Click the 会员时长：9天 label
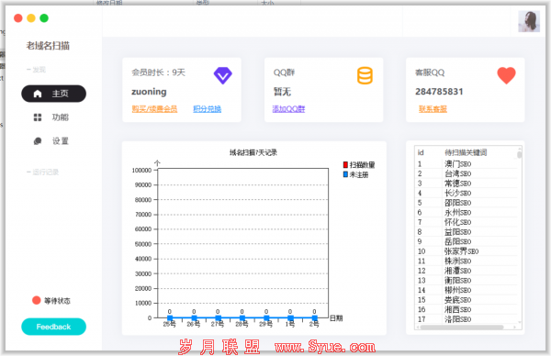The width and height of the screenshot is (551, 356). point(158,72)
